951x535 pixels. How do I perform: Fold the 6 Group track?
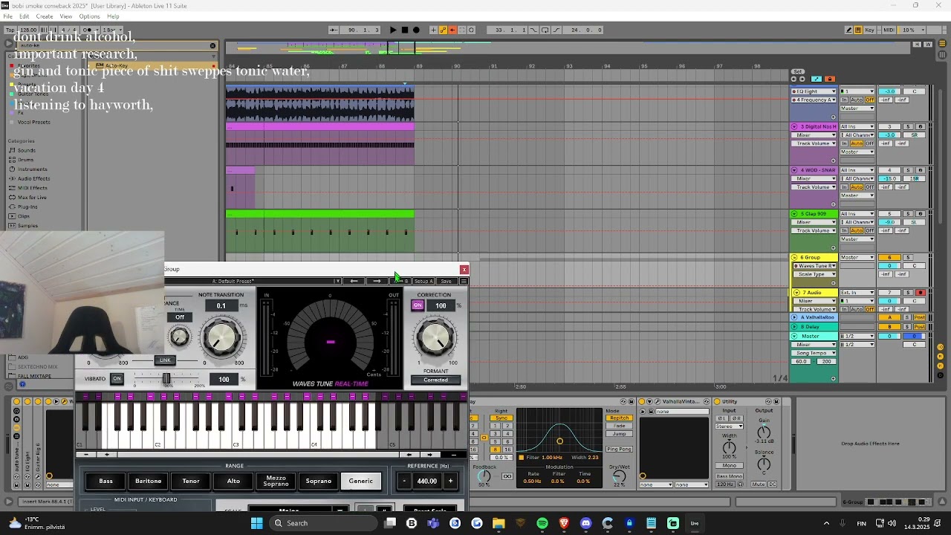pyautogui.click(x=794, y=257)
